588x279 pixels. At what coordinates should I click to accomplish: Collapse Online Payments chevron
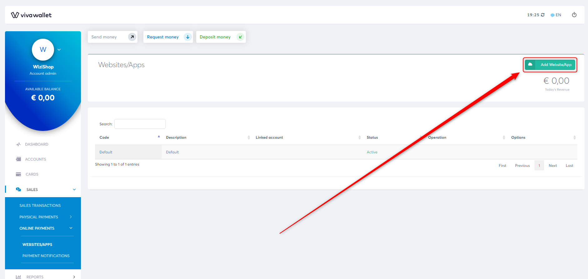(71, 228)
